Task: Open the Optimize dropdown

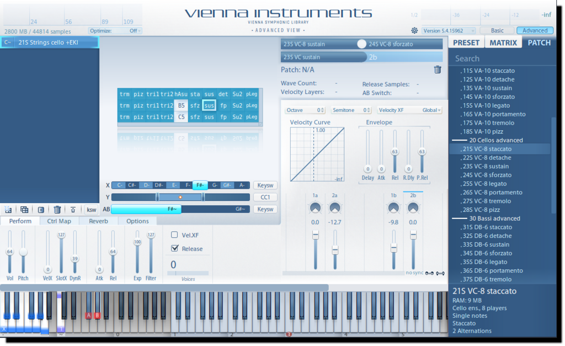Action: 115,31
